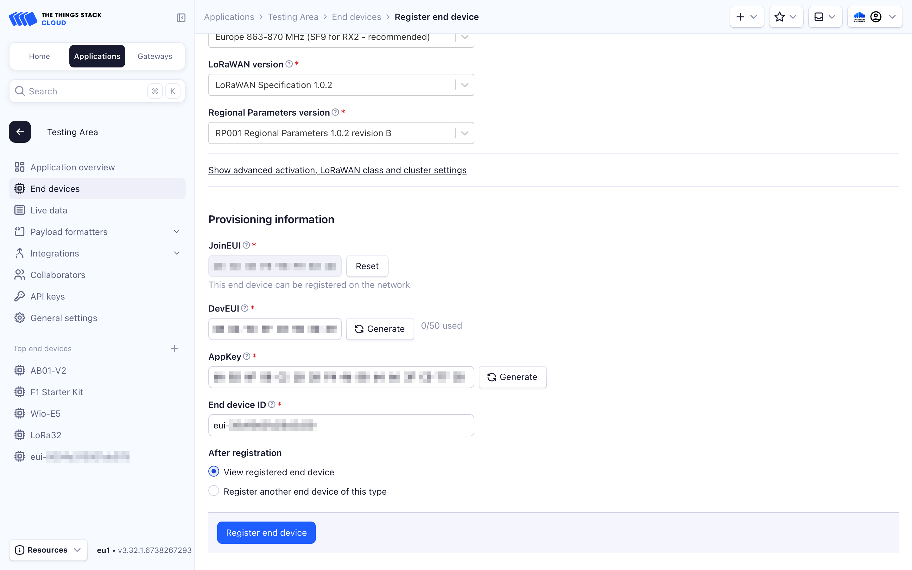Select Live data in the sidebar

point(48,210)
